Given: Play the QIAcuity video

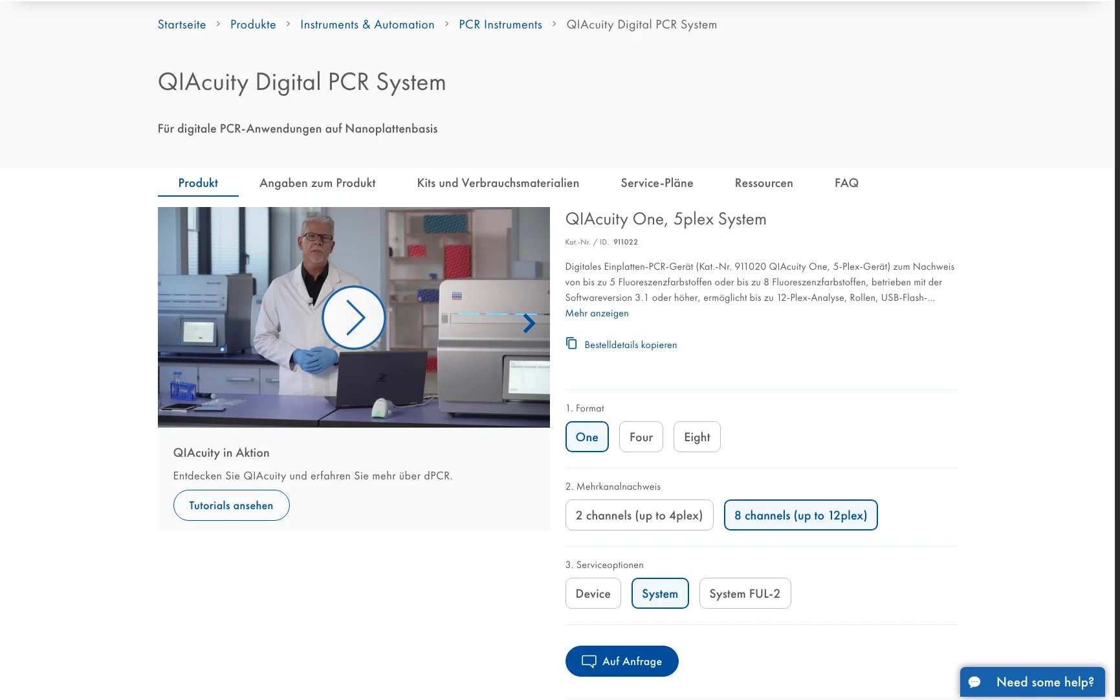Looking at the screenshot, I should (x=353, y=318).
